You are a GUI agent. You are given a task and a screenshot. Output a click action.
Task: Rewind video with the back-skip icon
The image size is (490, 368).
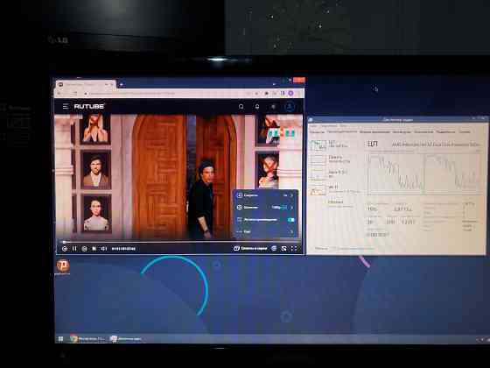65,249
